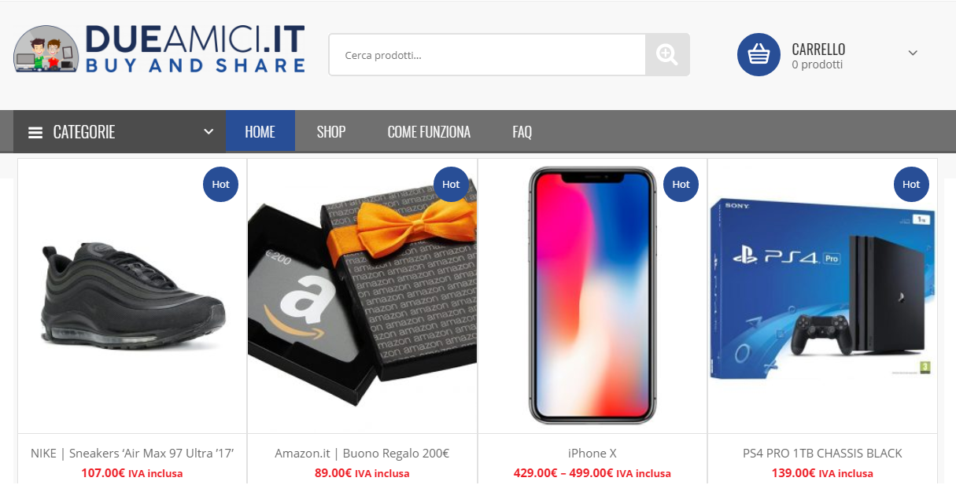This screenshot has height=485, width=956.
Task: Open the Come Funziona page
Action: click(429, 131)
